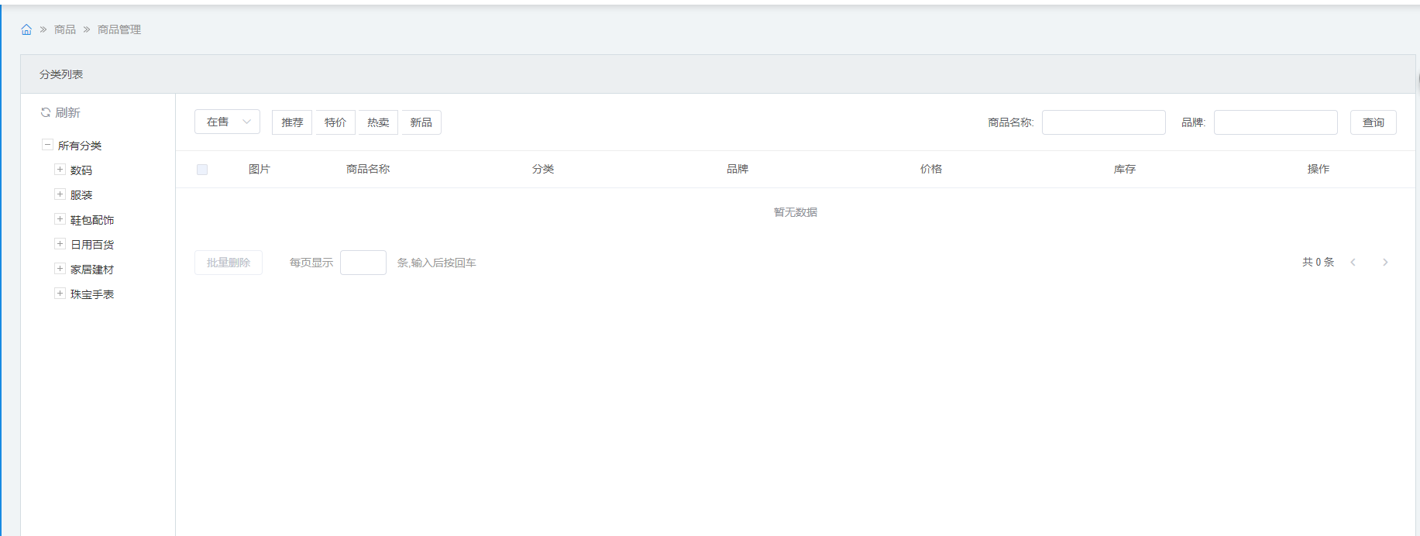Select 鞋包配饰 in category tree
Viewport: 1420px width, 536px height.
tap(92, 220)
